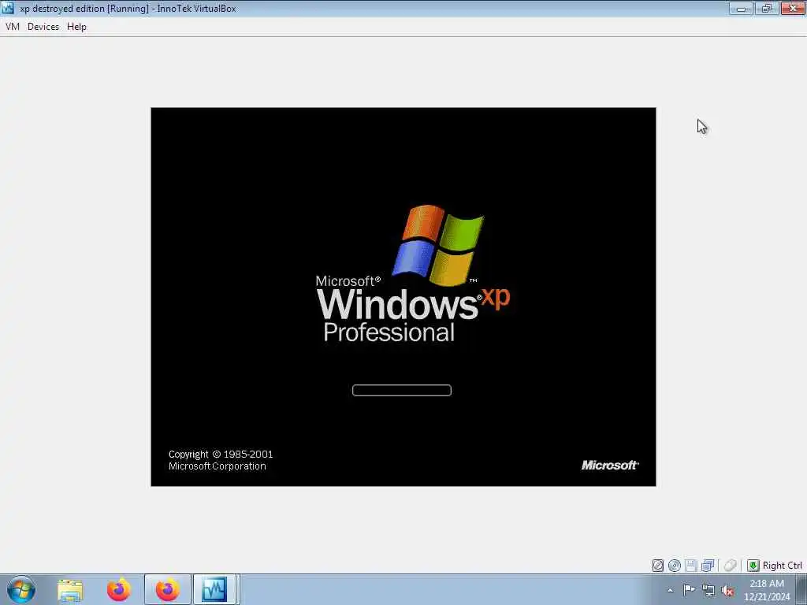Image resolution: width=807 pixels, height=605 pixels.
Task: Click the floppy disk status icon
Action: click(x=691, y=566)
